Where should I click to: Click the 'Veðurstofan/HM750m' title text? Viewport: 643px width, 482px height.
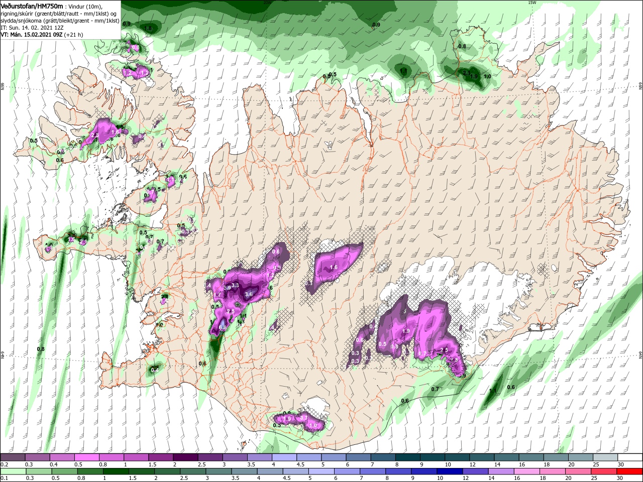(32, 6)
